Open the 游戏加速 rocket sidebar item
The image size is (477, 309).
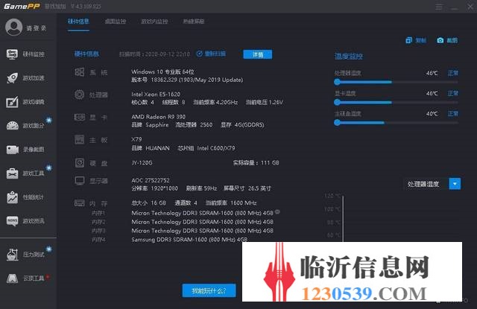click(x=25, y=78)
